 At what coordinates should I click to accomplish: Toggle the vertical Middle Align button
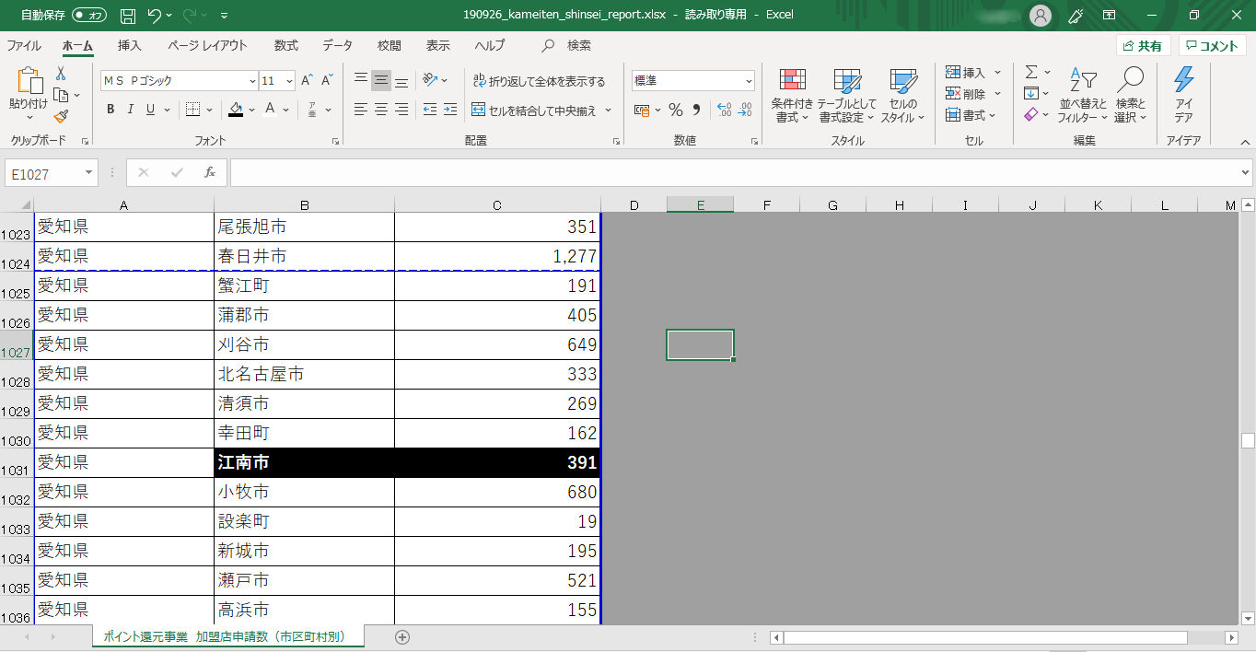click(381, 80)
